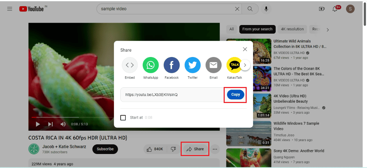This screenshot has width=367, height=168.
Task: Open Timotius Joso channel link
Action: click(284, 135)
